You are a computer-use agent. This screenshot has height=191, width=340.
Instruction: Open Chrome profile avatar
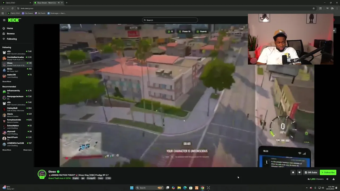[332, 8]
